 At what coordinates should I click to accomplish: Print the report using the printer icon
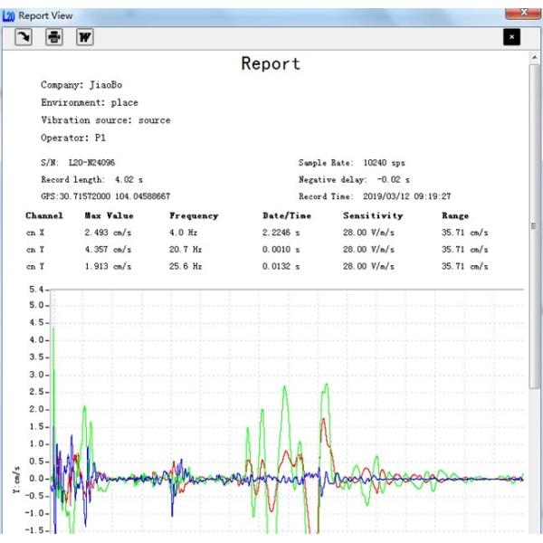point(54,37)
